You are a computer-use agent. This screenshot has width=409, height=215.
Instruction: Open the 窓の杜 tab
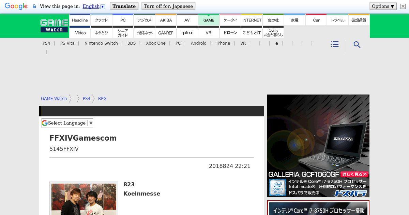(273, 20)
